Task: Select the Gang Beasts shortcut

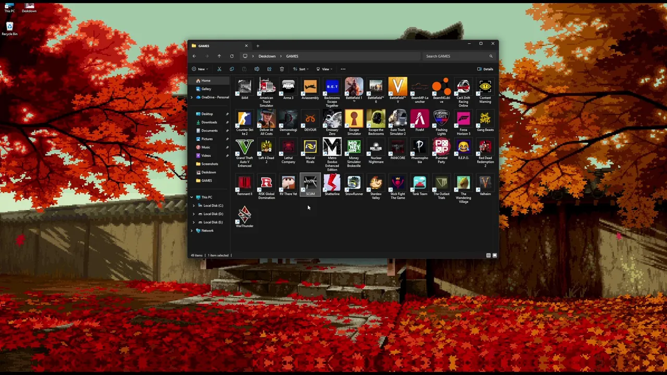Action: tap(485, 121)
